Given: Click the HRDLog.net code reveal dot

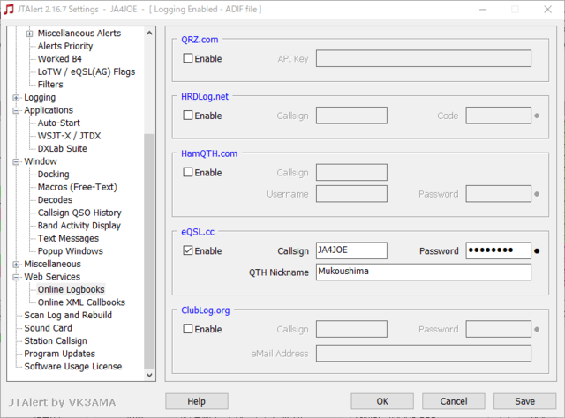Looking at the screenshot, I should (537, 116).
